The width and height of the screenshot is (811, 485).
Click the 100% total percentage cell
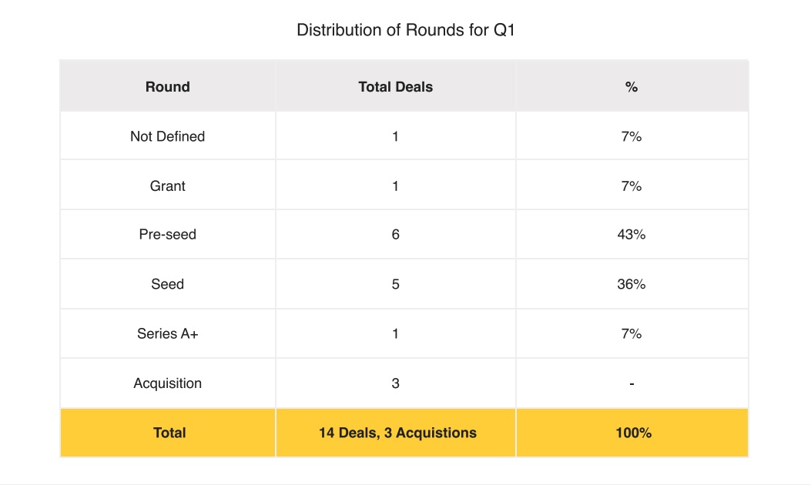click(633, 433)
